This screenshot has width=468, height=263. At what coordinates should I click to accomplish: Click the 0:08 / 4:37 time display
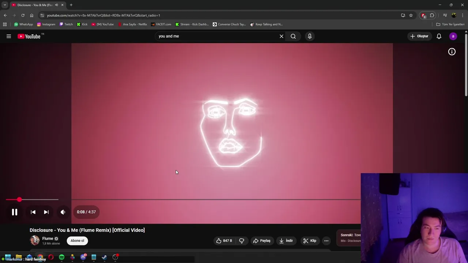tap(86, 212)
